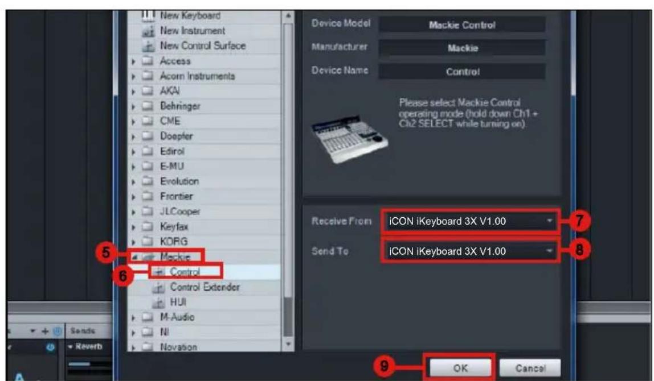This screenshot has width=654, height=381.
Task: Click the Sends label in mixer
Action: (x=83, y=331)
